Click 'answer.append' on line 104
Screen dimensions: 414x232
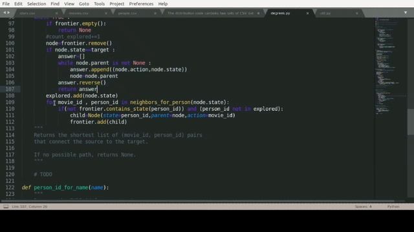[x=89, y=70]
